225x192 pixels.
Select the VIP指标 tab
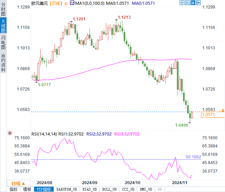point(43,189)
